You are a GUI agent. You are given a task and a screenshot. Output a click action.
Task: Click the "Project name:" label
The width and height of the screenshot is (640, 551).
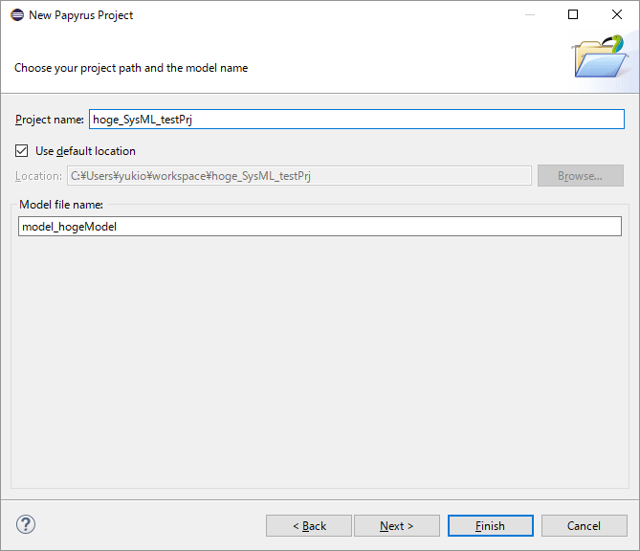50,120
